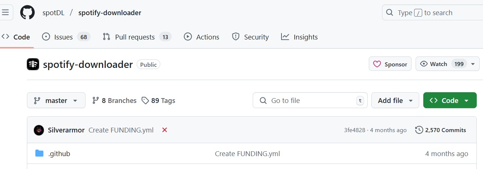This screenshot has height=169, width=483.
Task: Open the Issues tab
Action: (66, 37)
